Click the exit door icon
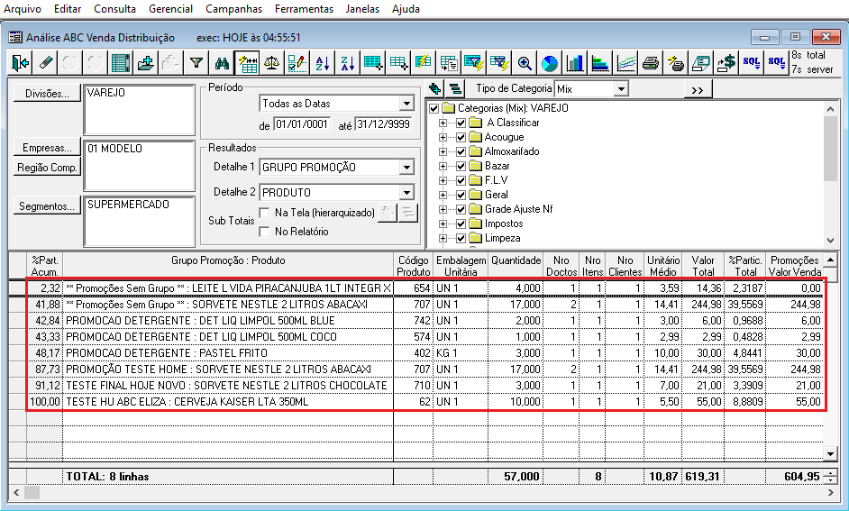This screenshot has height=511, width=849. click(20, 63)
